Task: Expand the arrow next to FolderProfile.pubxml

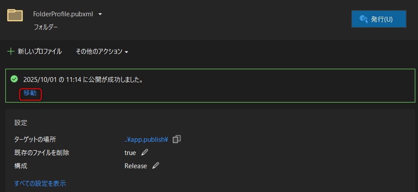Action: tap(100, 14)
